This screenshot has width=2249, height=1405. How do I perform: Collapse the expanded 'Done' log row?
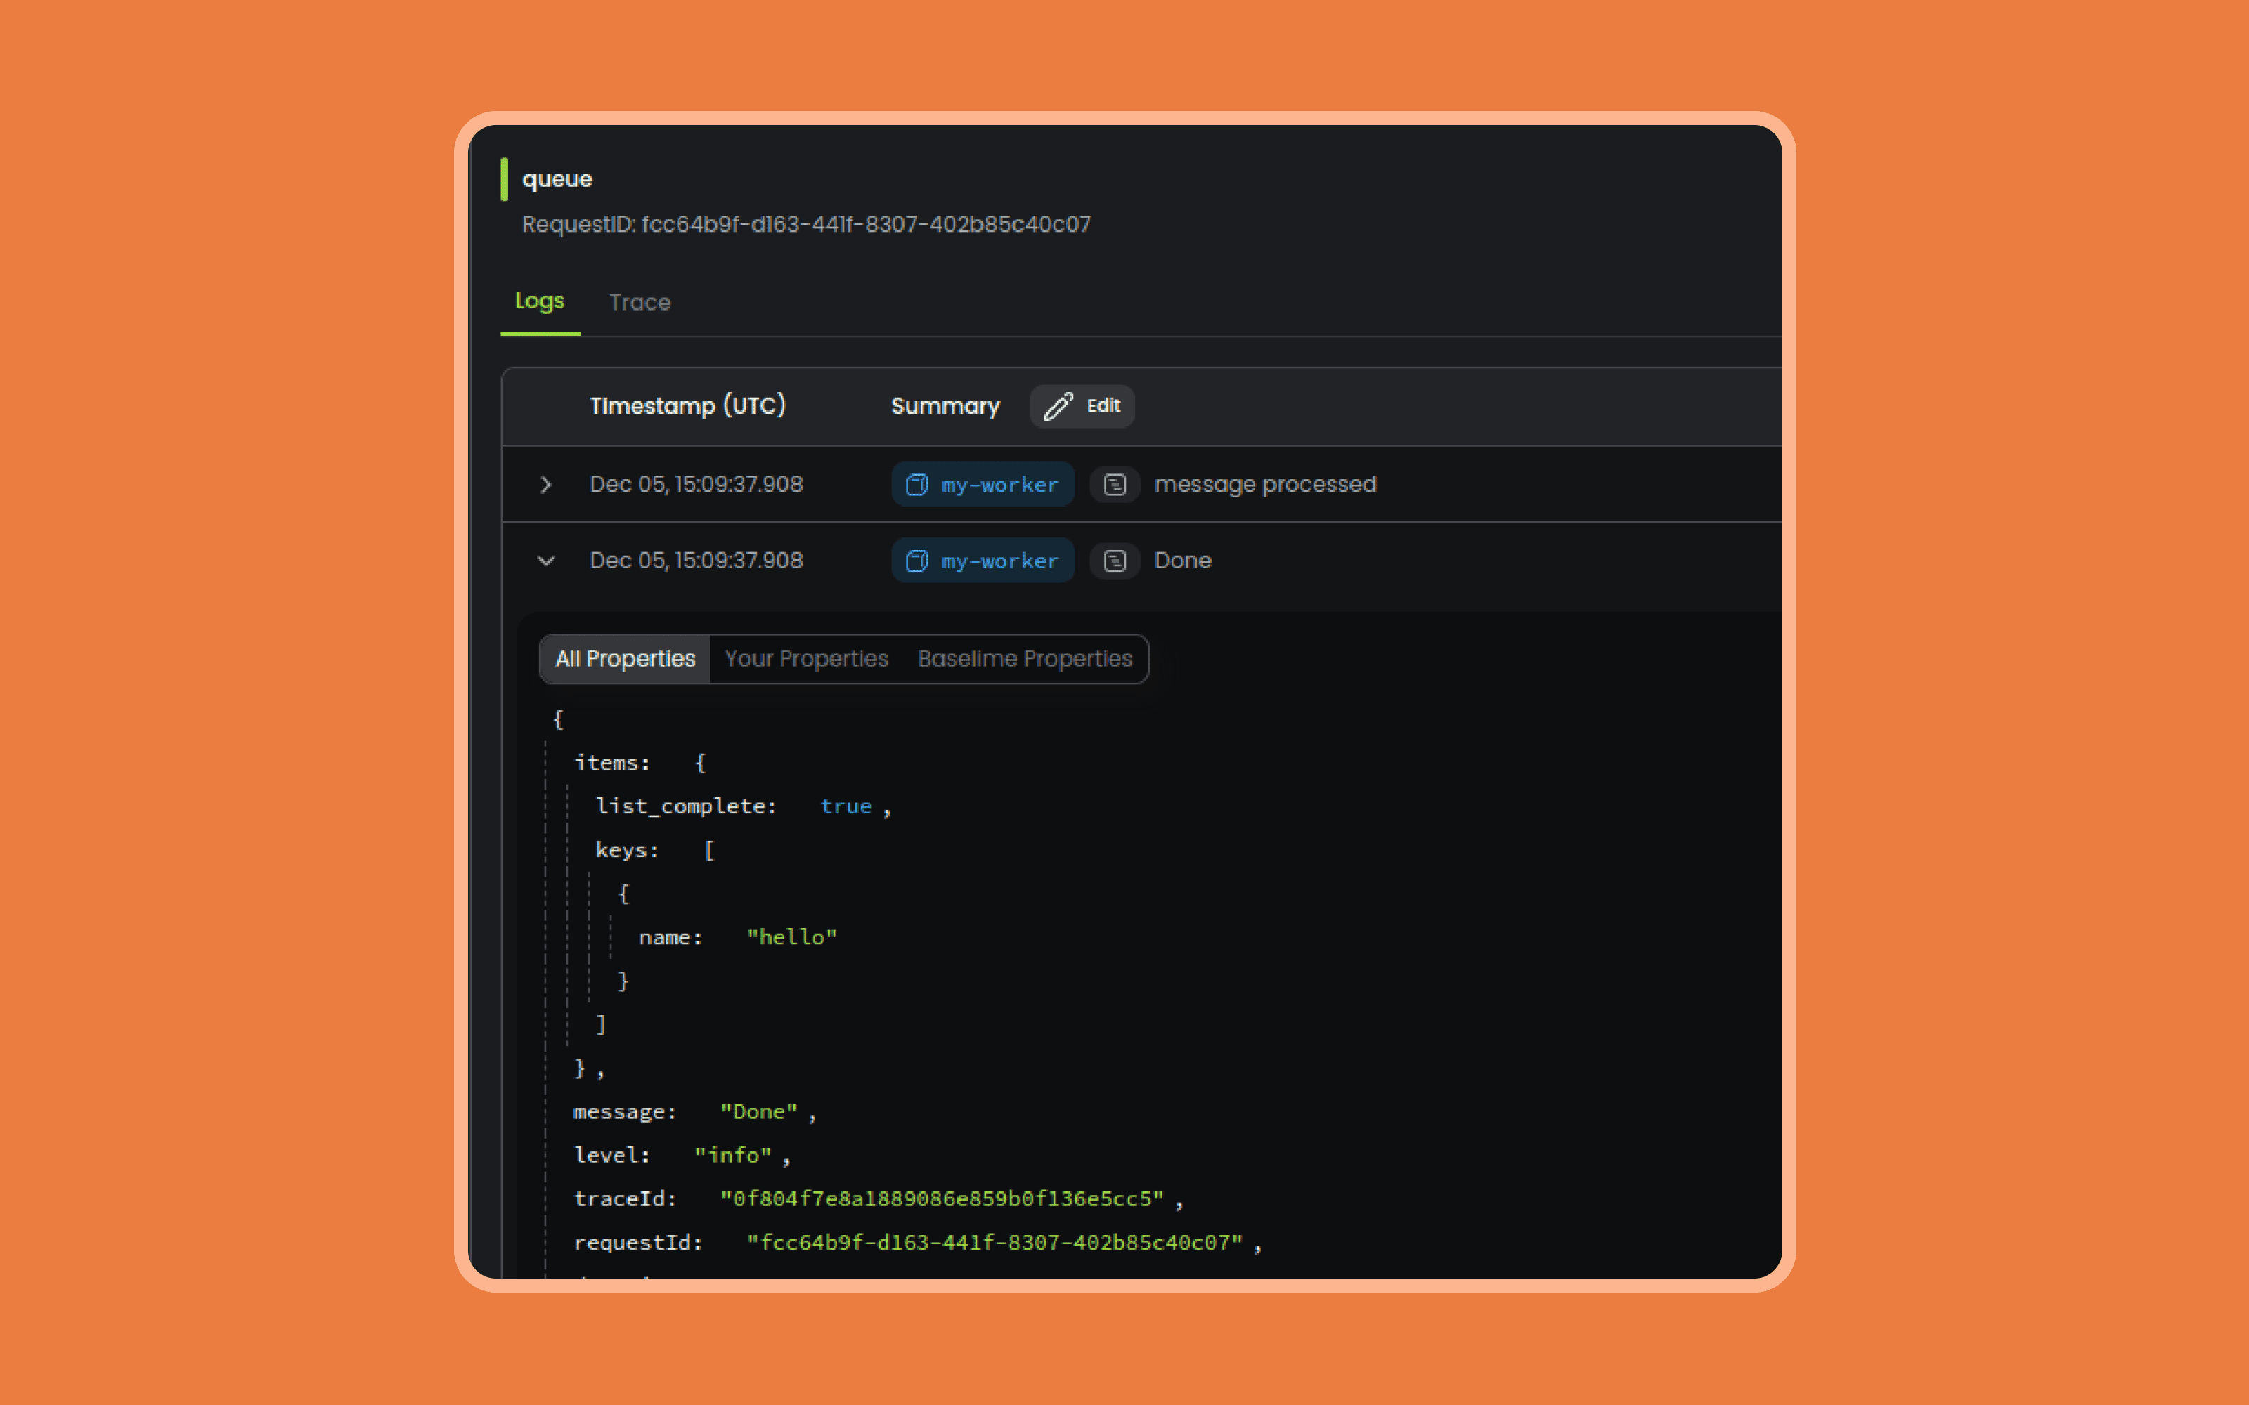(x=547, y=561)
